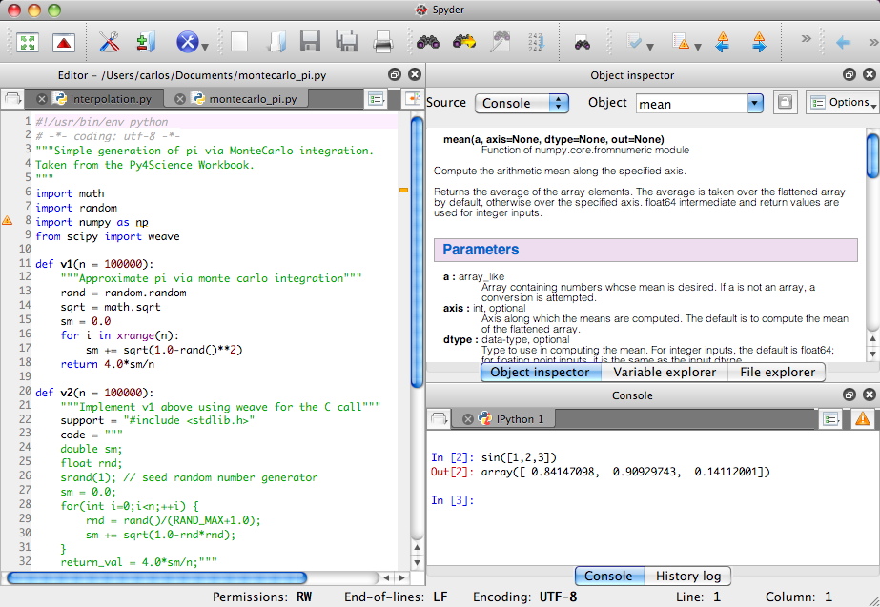Click the Preferences wrench-and-screwdriver icon
The height and width of the screenshot is (607, 880).
tap(110, 42)
